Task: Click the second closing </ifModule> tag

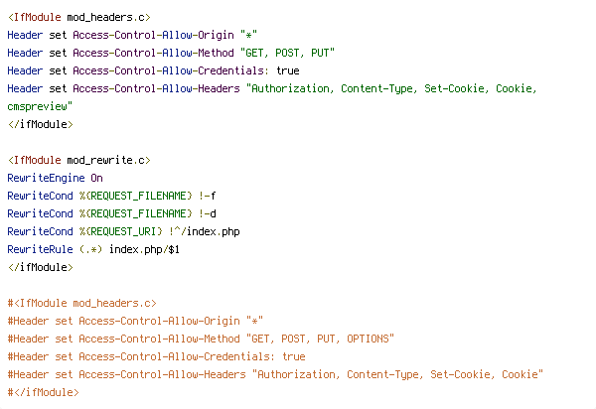Action: tap(41, 267)
